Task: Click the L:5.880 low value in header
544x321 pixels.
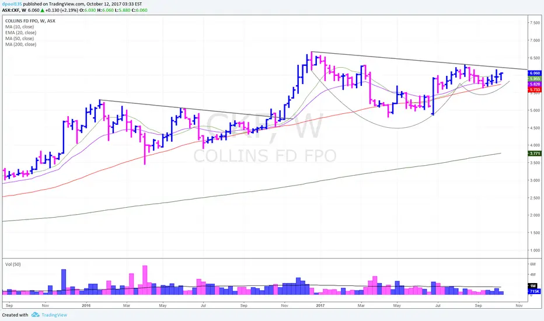Action: click(x=121, y=10)
